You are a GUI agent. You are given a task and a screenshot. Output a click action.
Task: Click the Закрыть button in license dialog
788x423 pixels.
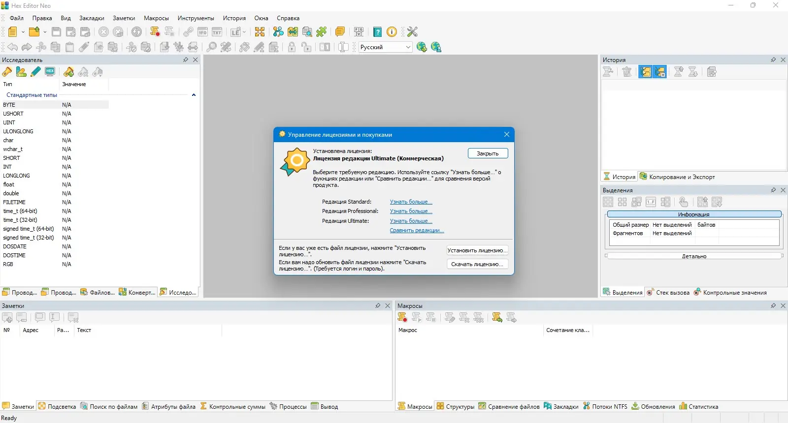pyautogui.click(x=488, y=153)
